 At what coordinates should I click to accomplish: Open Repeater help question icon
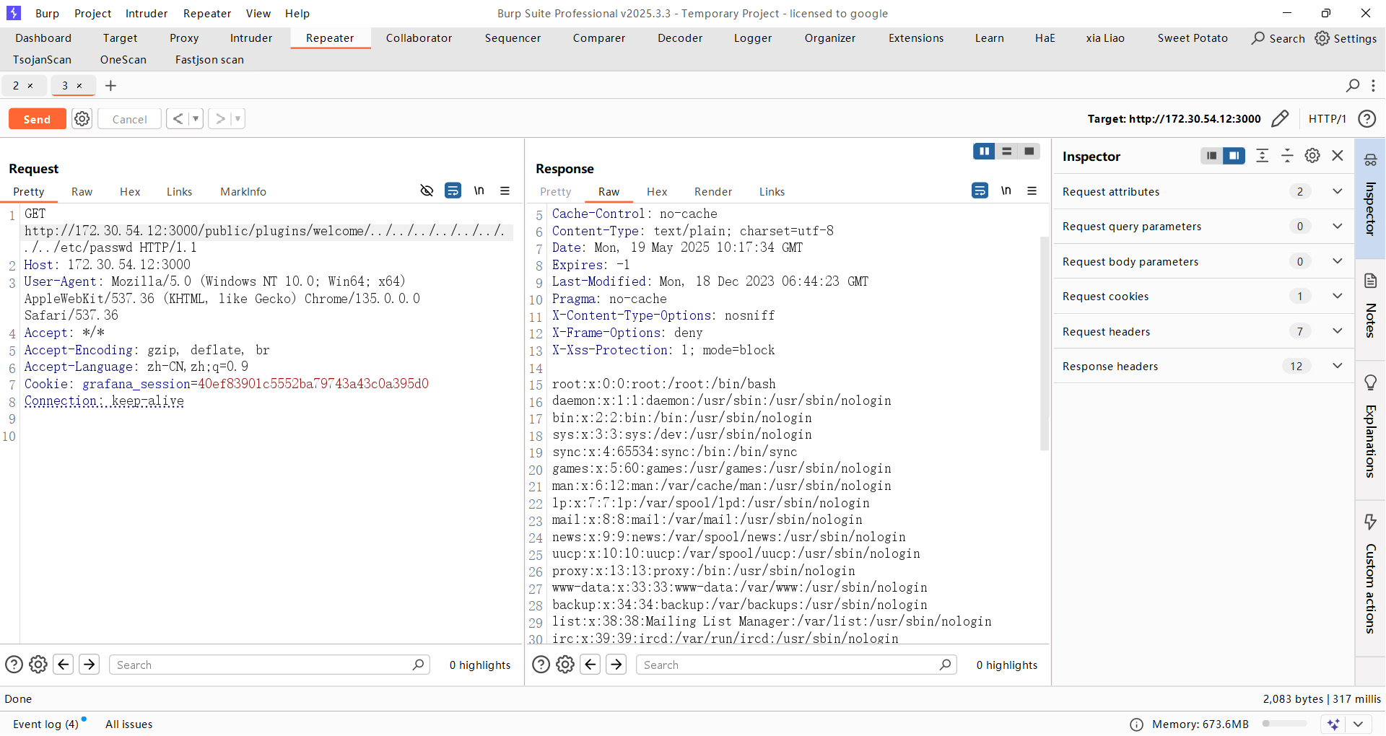coord(1367,118)
